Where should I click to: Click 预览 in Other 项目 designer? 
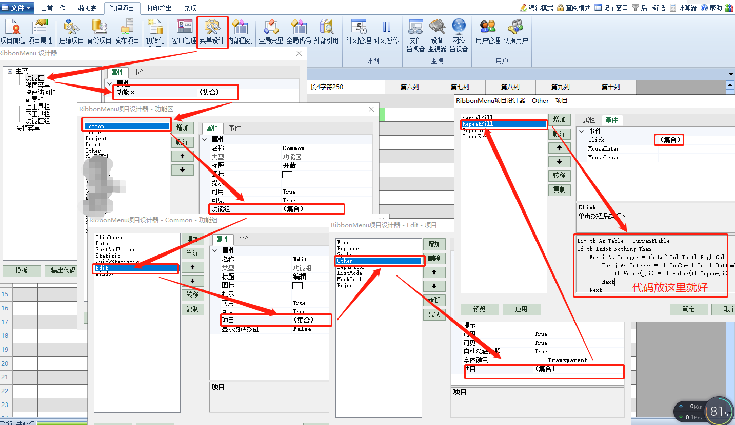(x=480, y=309)
